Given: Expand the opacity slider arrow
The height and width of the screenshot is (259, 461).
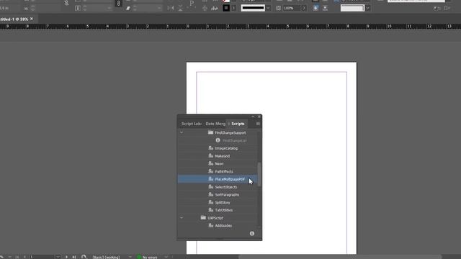Looking at the screenshot, I should (304, 8).
